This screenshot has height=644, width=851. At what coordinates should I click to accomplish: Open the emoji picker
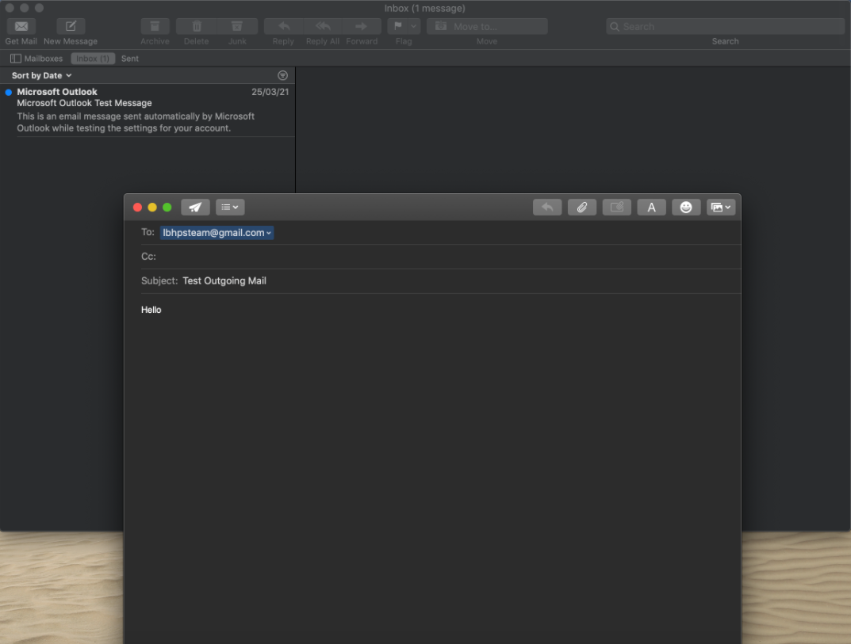pos(685,207)
